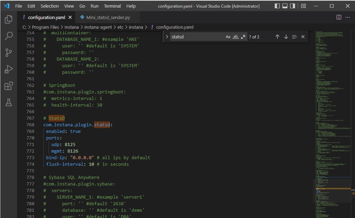Click the highlighted StatsD on line 767
Screen dimensions: 355x218
[x=57, y=118]
